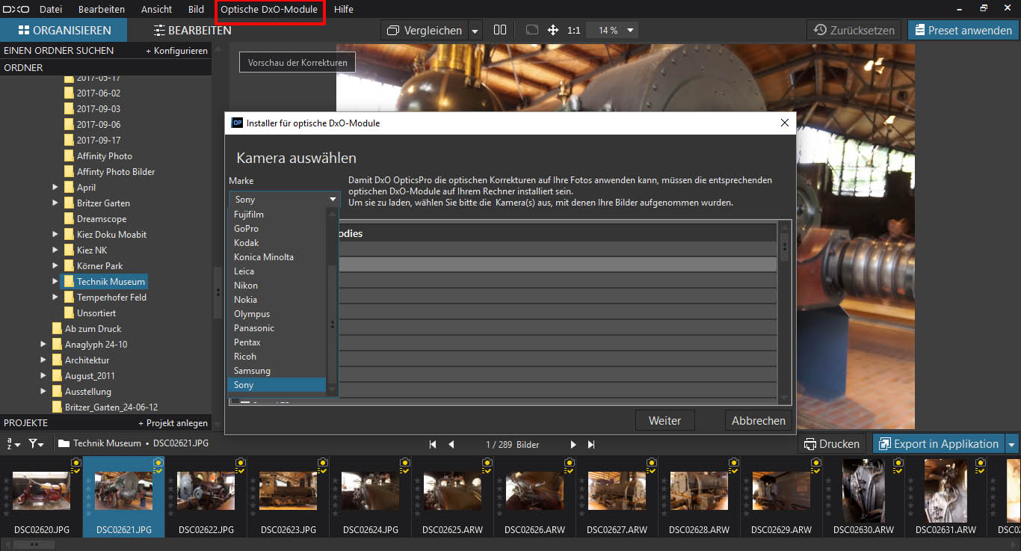The width and height of the screenshot is (1021, 551).
Task: Fit image to screen icon
Action: coord(532,30)
